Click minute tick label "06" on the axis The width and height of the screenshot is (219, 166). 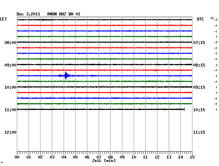pos(87,157)
